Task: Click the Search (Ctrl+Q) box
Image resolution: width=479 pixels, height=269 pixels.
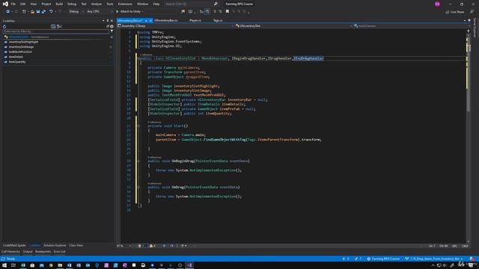Action: [189, 4]
